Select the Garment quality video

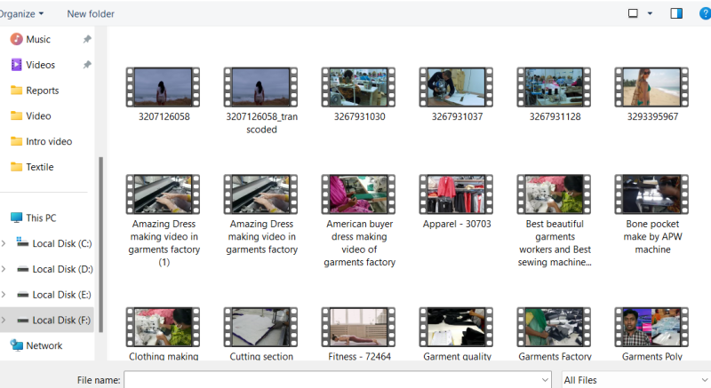coord(457,334)
